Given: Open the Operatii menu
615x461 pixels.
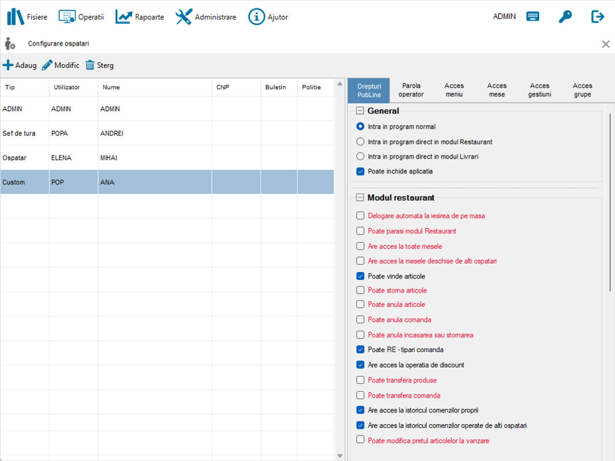Looking at the screenshot, I should tap(91, 17).
